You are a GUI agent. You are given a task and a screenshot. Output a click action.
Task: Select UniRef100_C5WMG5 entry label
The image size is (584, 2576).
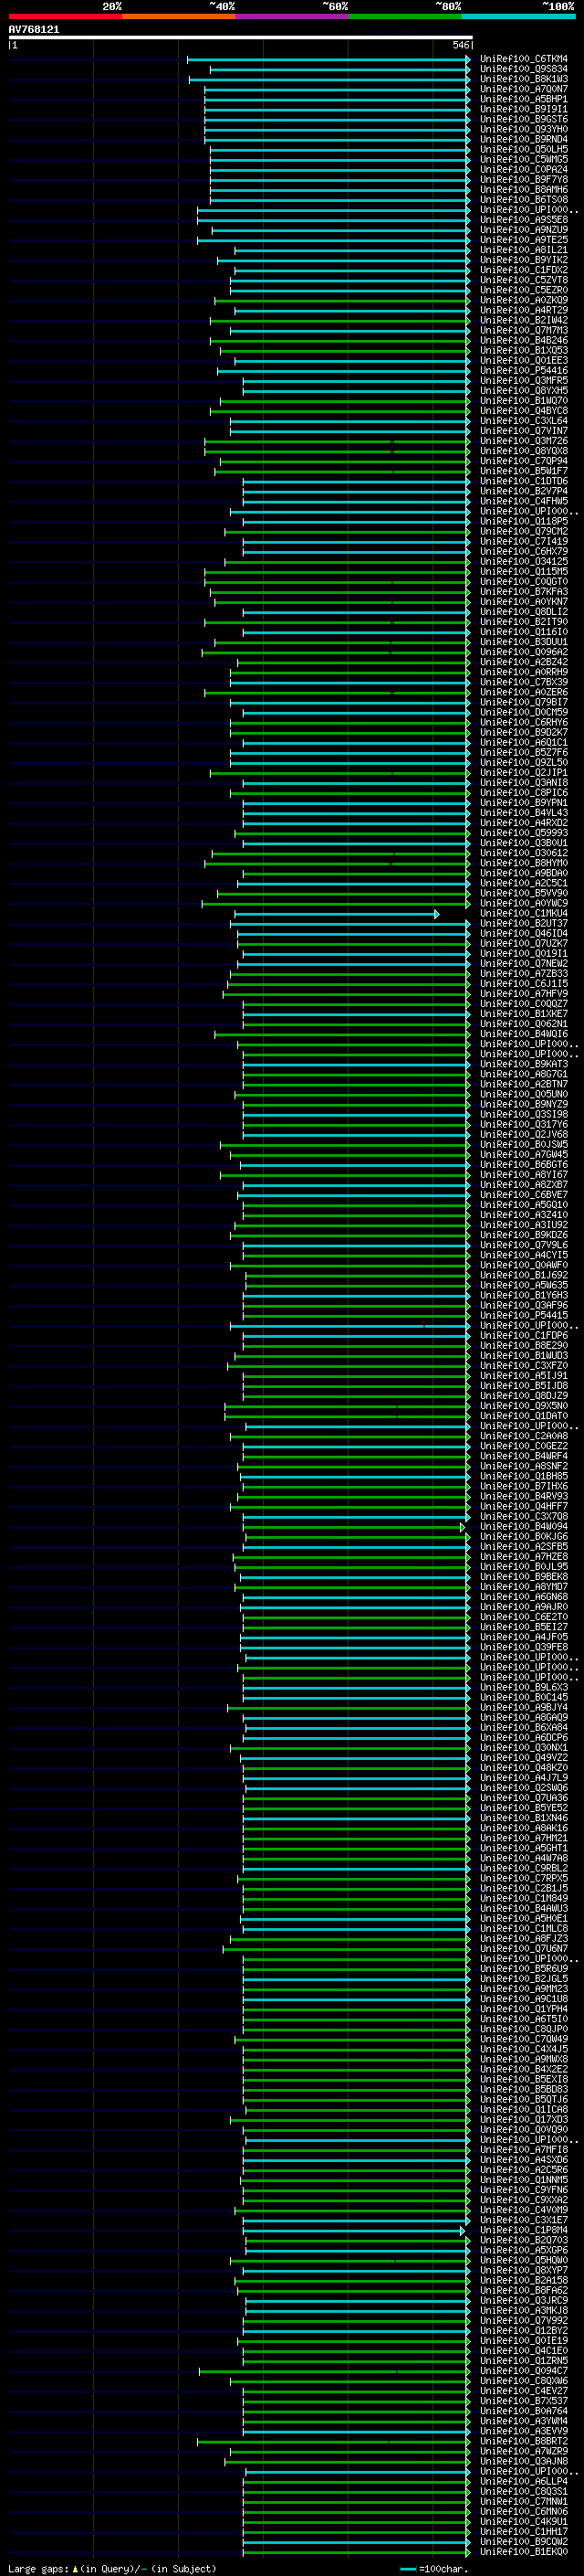524,159
